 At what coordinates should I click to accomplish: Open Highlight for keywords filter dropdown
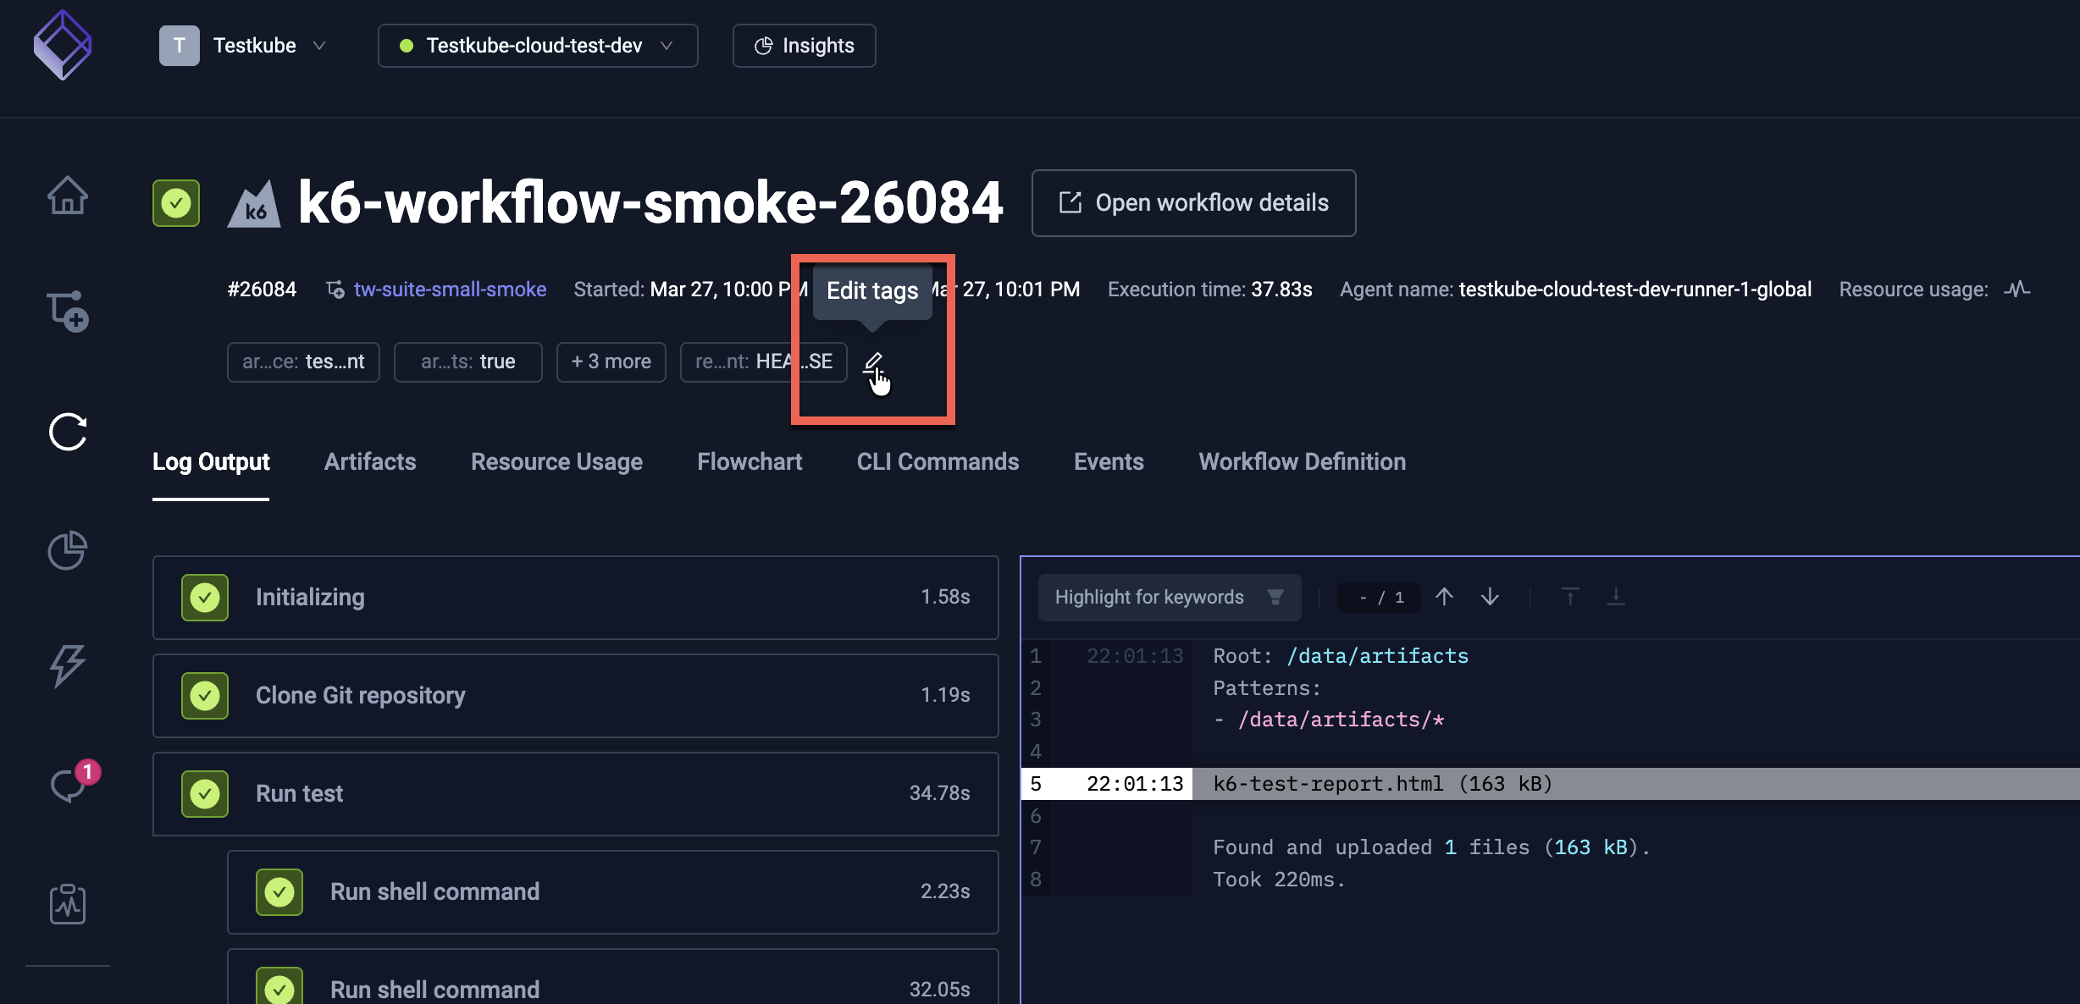pyautogui.click(x=1169, y=598)
